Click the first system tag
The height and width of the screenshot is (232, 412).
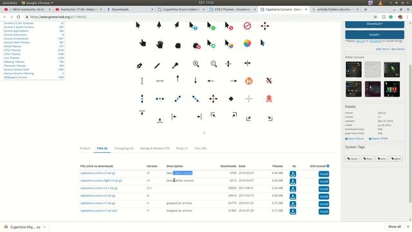[352, 159]
